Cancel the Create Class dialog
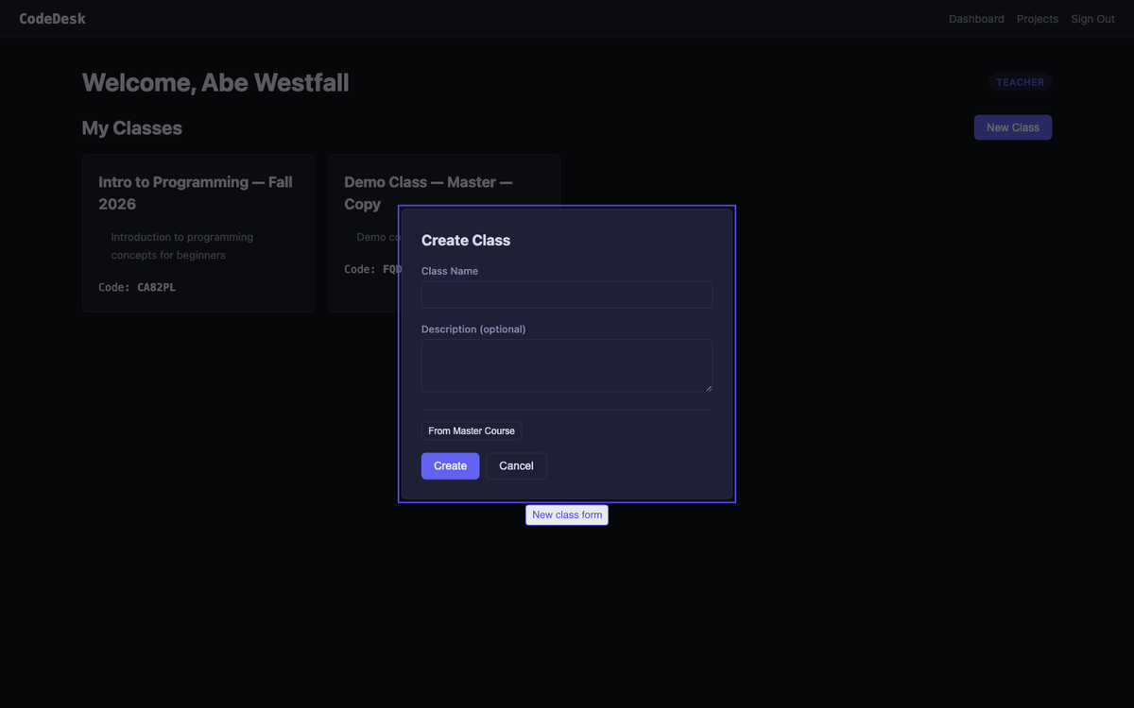 (516, 465)
